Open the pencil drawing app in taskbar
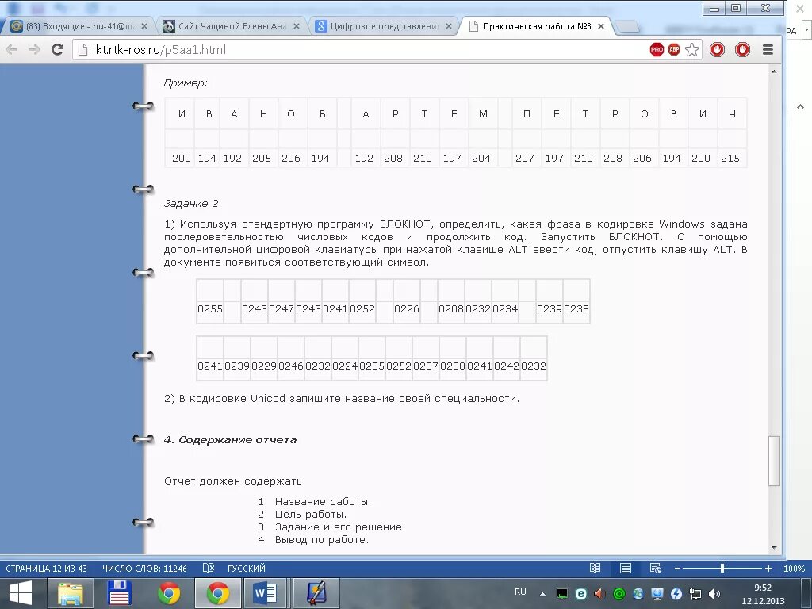Image resolution: width=812 pixels, height=609 pixels. (x=316, y=593)
